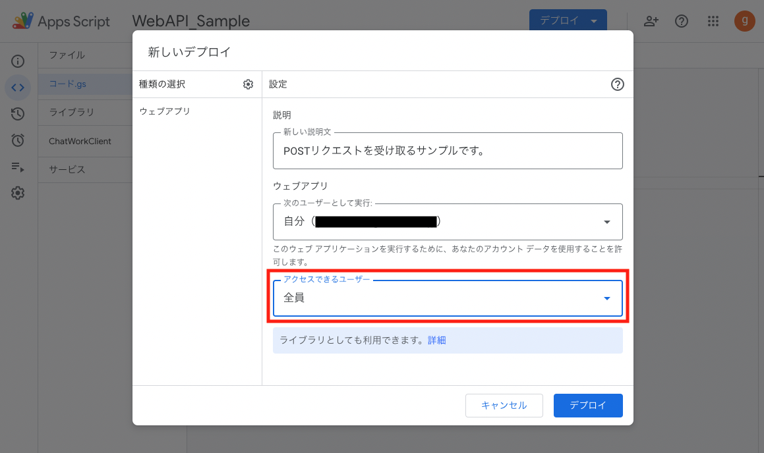
Task: View project history via the clock icon
Action: [18, 113]
